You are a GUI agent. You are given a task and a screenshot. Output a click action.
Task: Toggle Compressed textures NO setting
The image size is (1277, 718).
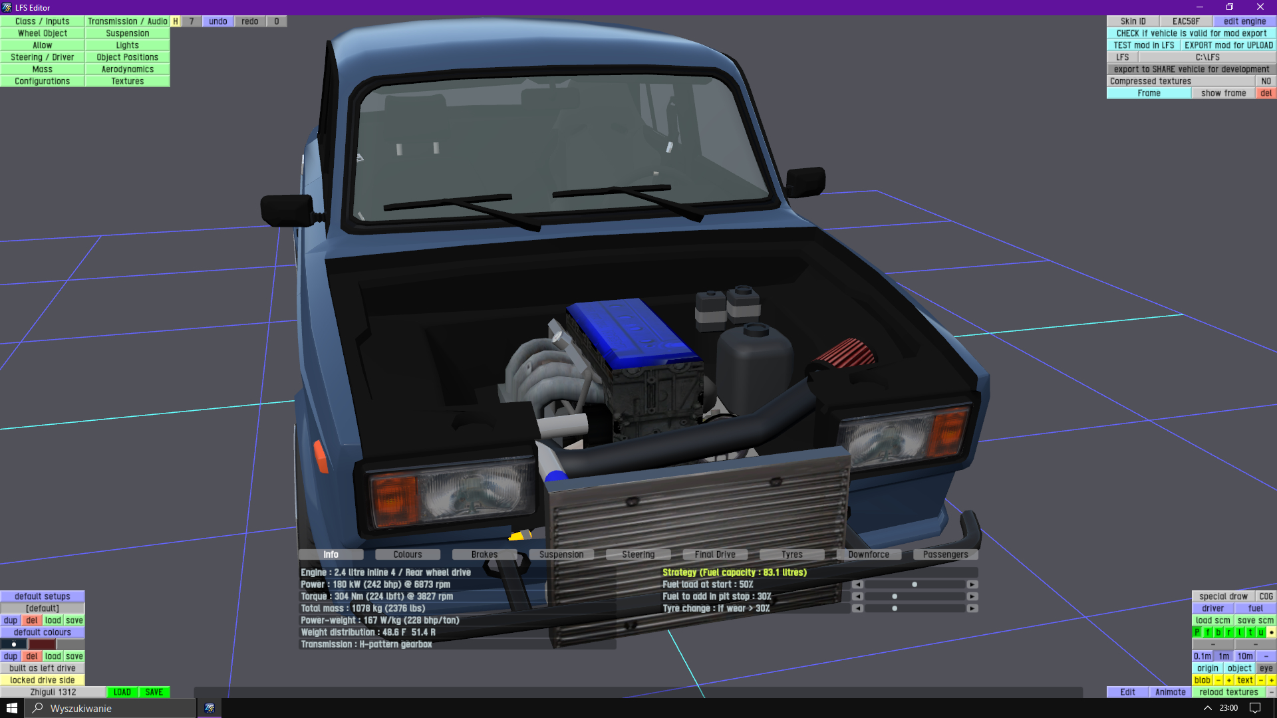(x=1266, y=81)
